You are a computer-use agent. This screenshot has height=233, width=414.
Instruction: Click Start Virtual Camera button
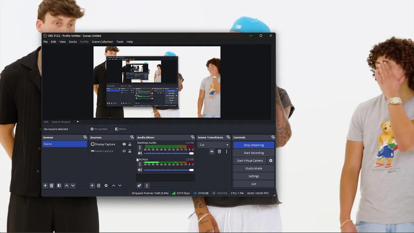(x=250, y=161)
